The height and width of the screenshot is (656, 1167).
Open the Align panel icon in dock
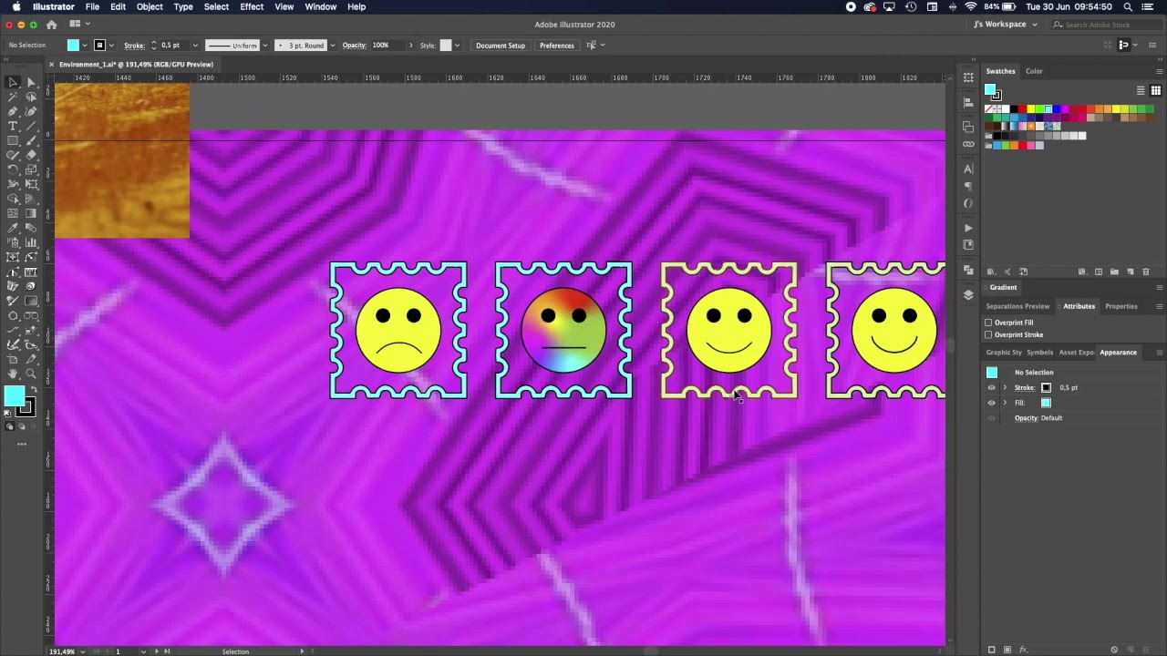click(x=968, y=102)
